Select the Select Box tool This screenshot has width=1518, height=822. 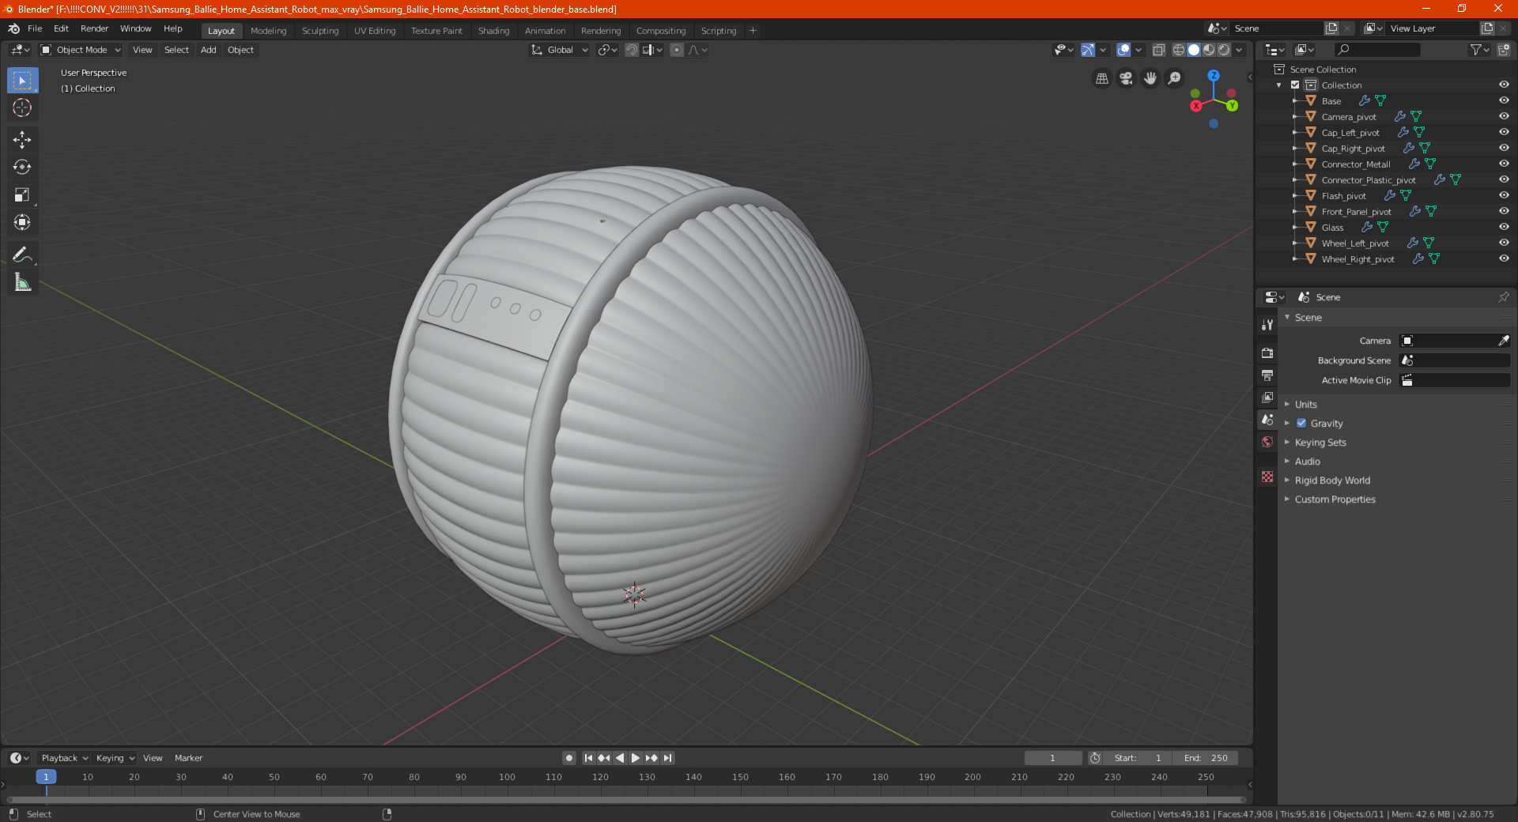[x=22, y=81]
